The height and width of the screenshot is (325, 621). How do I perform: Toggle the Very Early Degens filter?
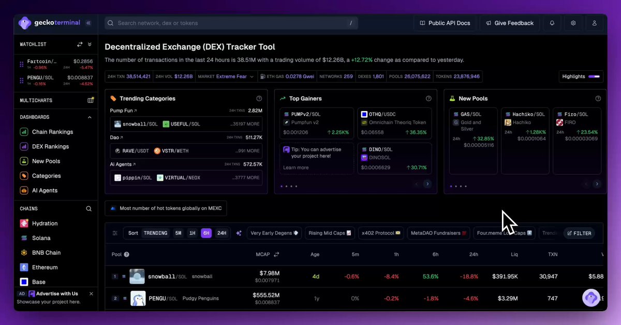(274, 233)
